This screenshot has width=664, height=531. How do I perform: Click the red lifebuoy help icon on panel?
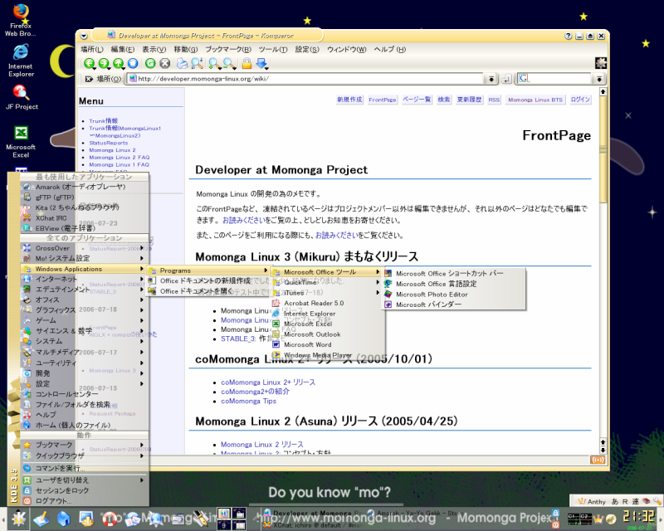(x=110, y=519)
